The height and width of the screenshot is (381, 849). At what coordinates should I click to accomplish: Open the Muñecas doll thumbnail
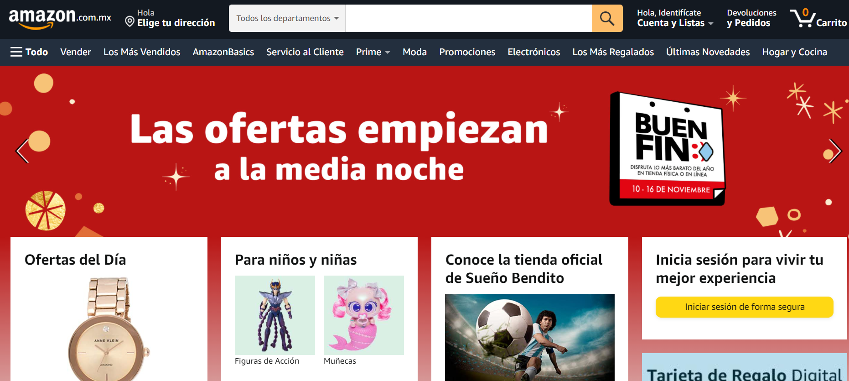click(x=364, y=315)
